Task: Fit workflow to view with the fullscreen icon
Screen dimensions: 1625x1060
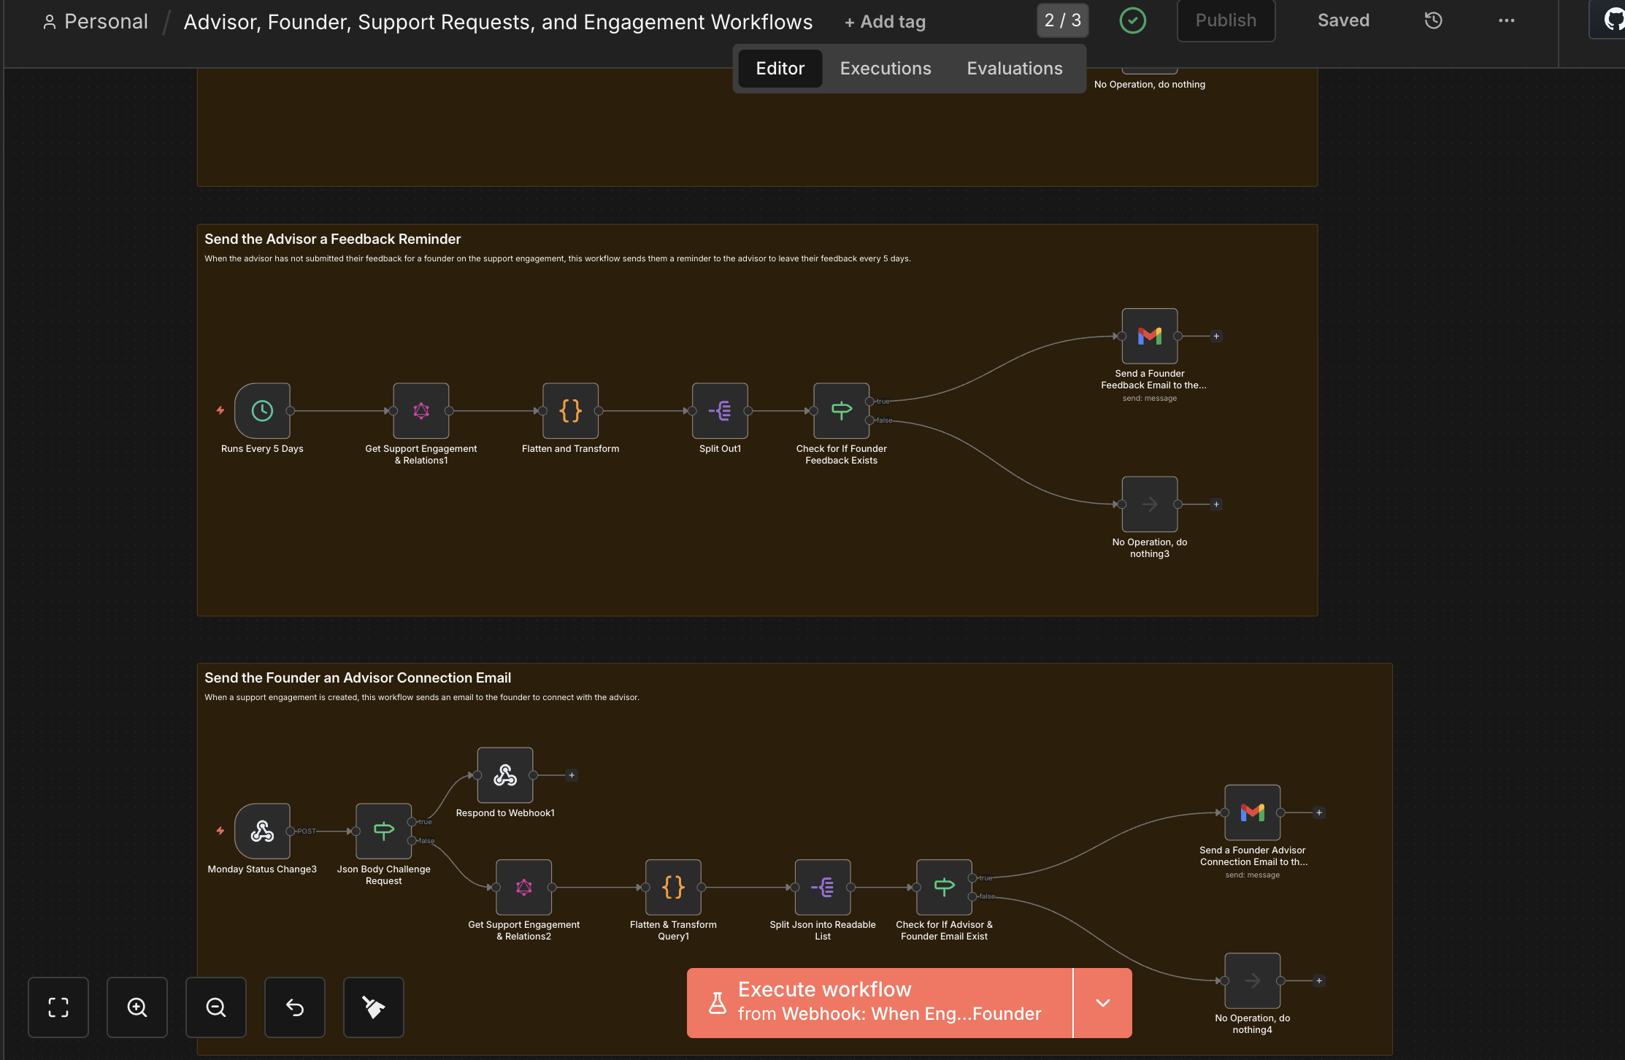Action: (x=58, y=1007)
